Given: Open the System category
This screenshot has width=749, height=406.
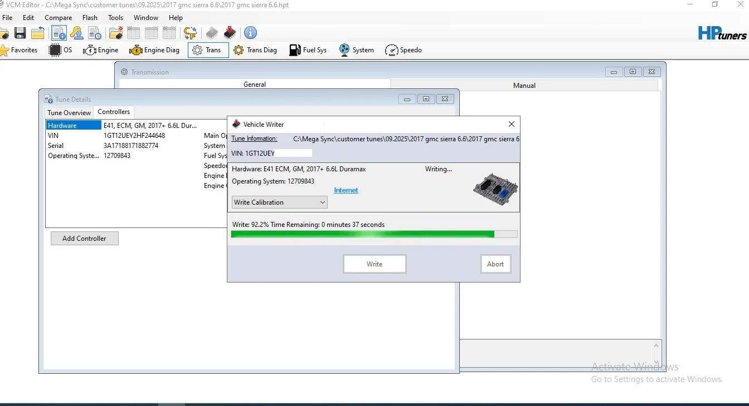Looking at the screenshot, I should click(357, 50).
